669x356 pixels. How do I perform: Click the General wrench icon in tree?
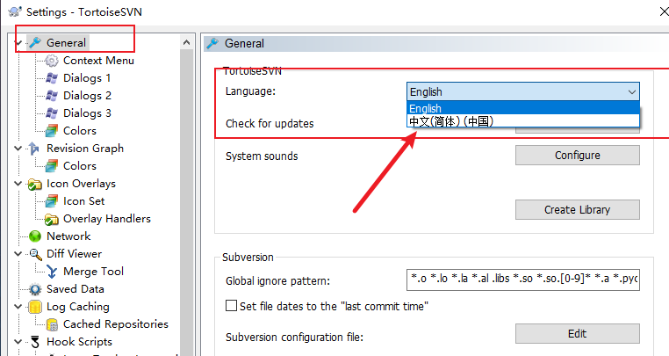(x=35, y=43)
